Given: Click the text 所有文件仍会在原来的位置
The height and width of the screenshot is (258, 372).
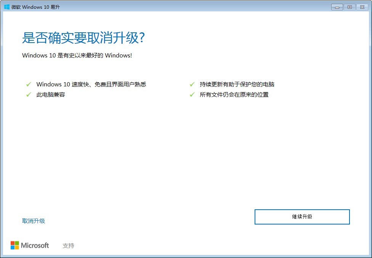Looking at the screenshot, I should [x=234, y=94].
